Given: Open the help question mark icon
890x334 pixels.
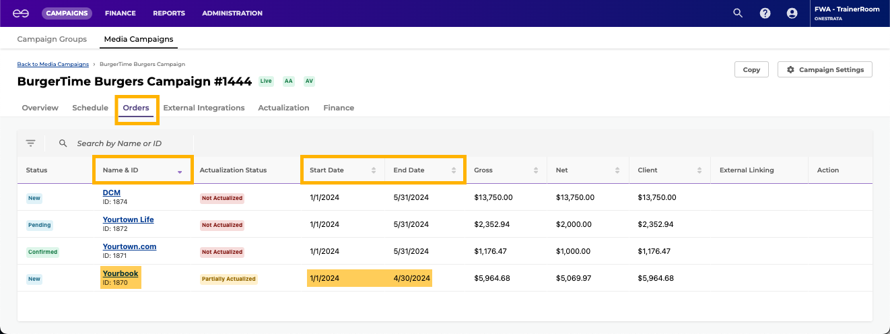Looking at the screenshot, I should 765,13.
